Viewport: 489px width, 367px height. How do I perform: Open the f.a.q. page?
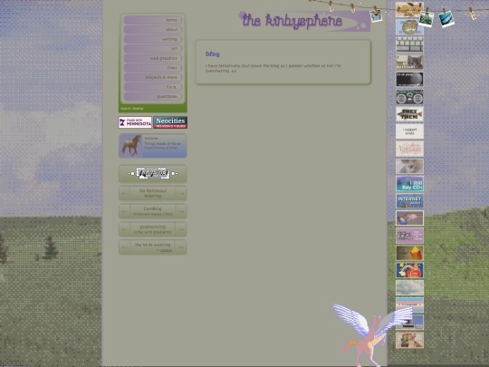coord(153,87)
